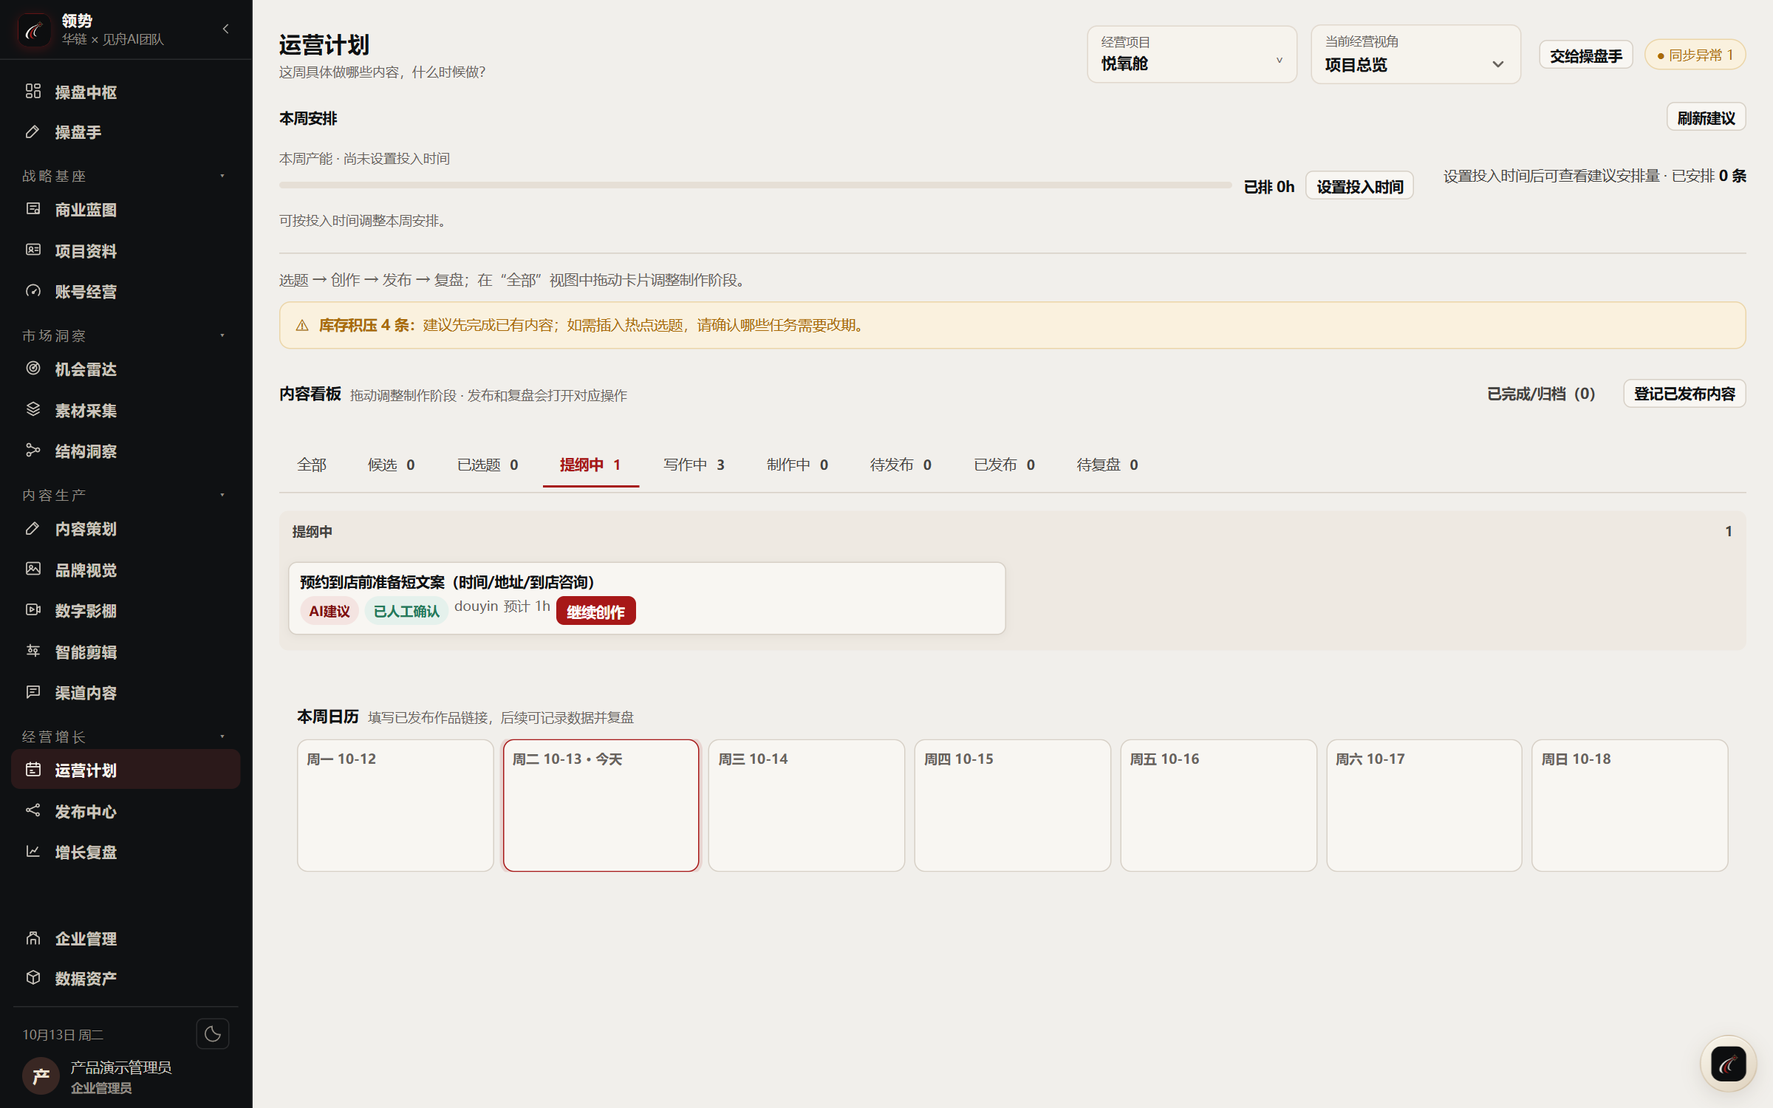Open 商业蓝图 sidebar icon
This screenshot has width=1773, height=1108.
coord(33,209)
